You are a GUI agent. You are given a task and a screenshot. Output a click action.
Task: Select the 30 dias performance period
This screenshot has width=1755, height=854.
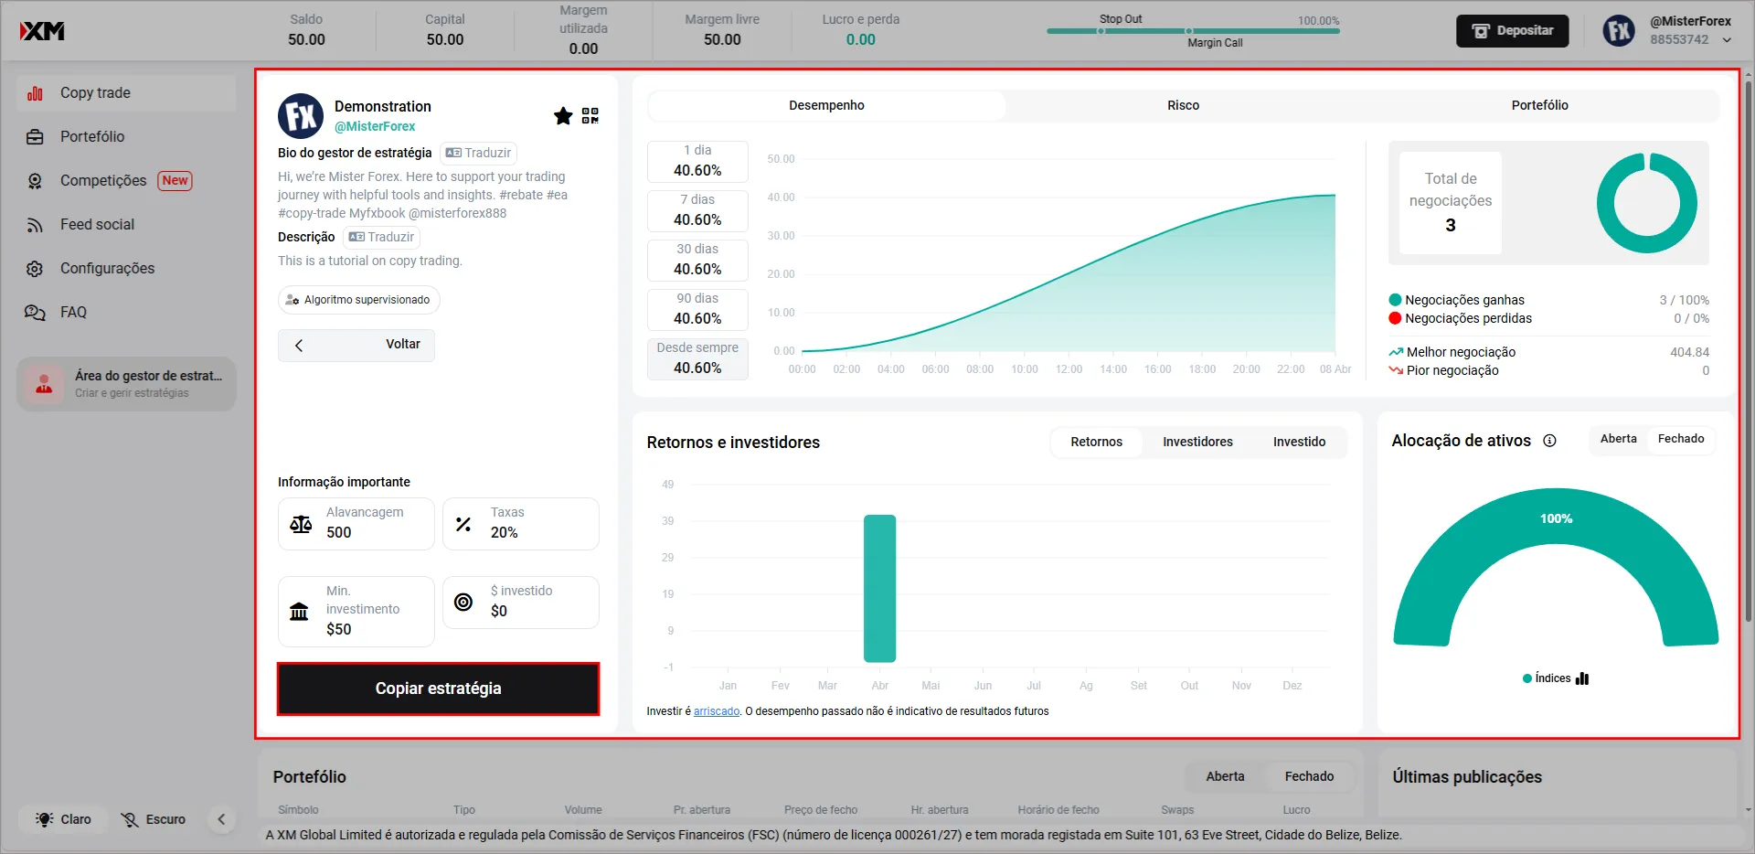click(697, 260)
